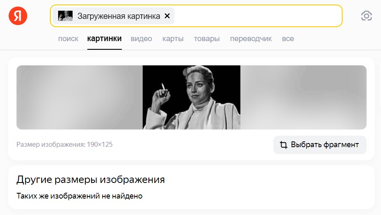Image resolution: width=381 pixels, height=215 pixels.
Task: Open the видео tab
Action: click(141, 39)
